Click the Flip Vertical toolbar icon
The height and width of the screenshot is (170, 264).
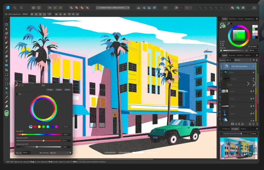[x=144, y=8]
